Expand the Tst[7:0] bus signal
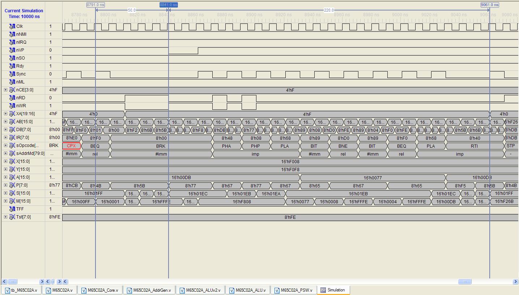 (5, 217)
